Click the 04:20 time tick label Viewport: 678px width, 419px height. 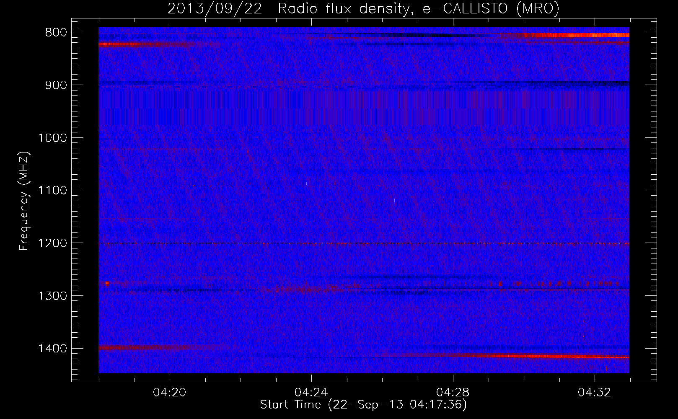pyautogui.click(x=170, y=393)
